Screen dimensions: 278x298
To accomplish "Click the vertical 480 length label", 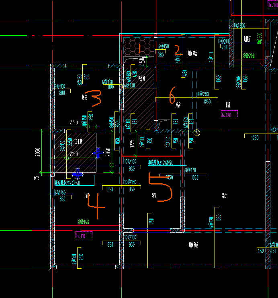I will coord(184,73).
